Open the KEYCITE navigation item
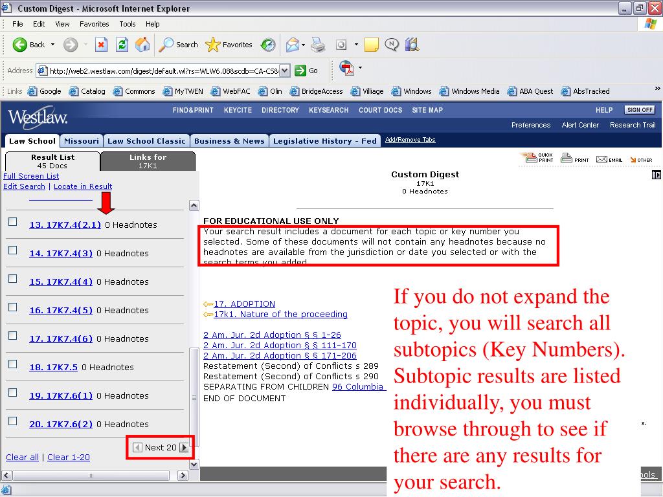Image resolution: width=663 pixels, height=497 pixels. 238,110
